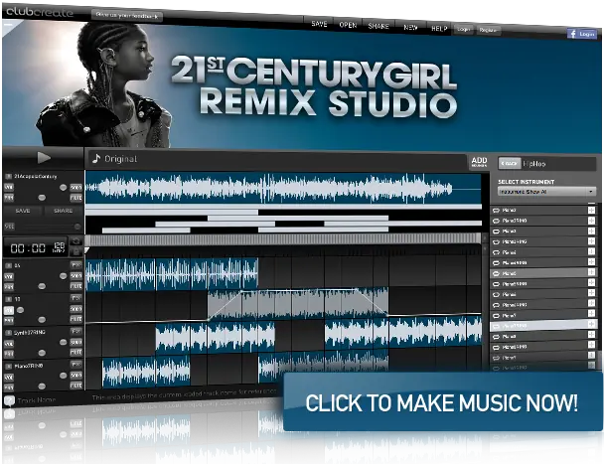604x464 pixels.
Task: Click SHARE in the left track panel
Action: point(64,211)
